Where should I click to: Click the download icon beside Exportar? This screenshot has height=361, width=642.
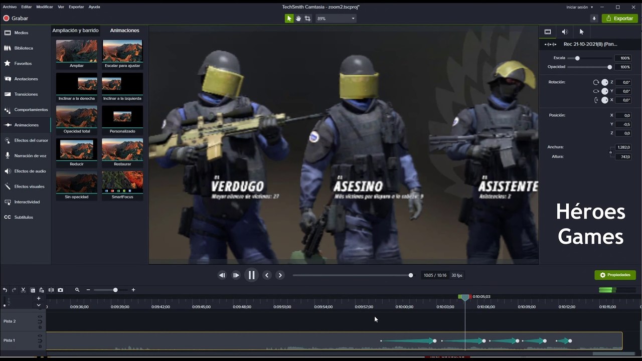(x=594, y=19)
